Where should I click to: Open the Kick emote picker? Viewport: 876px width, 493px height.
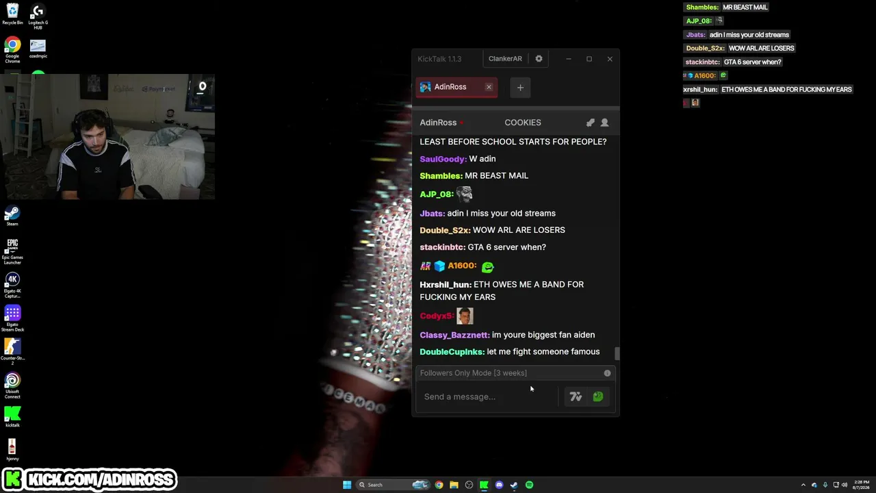[597, 396]
